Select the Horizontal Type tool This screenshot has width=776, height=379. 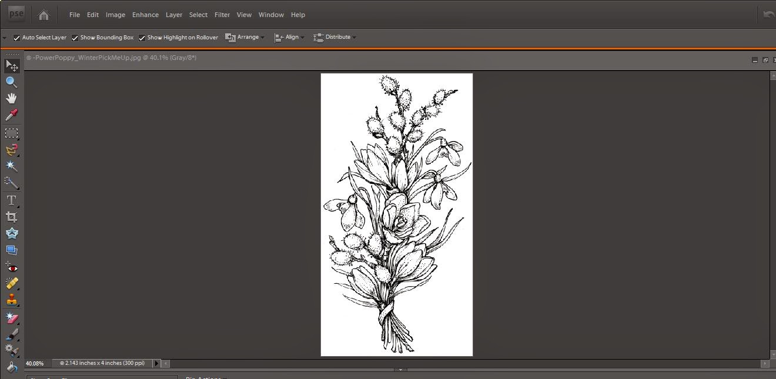tap(11, 200)
